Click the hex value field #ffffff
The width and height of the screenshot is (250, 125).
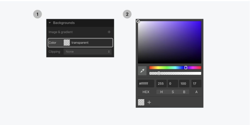tap(146, 84)
